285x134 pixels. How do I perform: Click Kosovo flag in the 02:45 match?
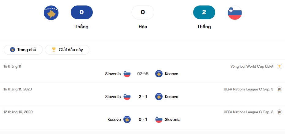(x=159, y=74)
